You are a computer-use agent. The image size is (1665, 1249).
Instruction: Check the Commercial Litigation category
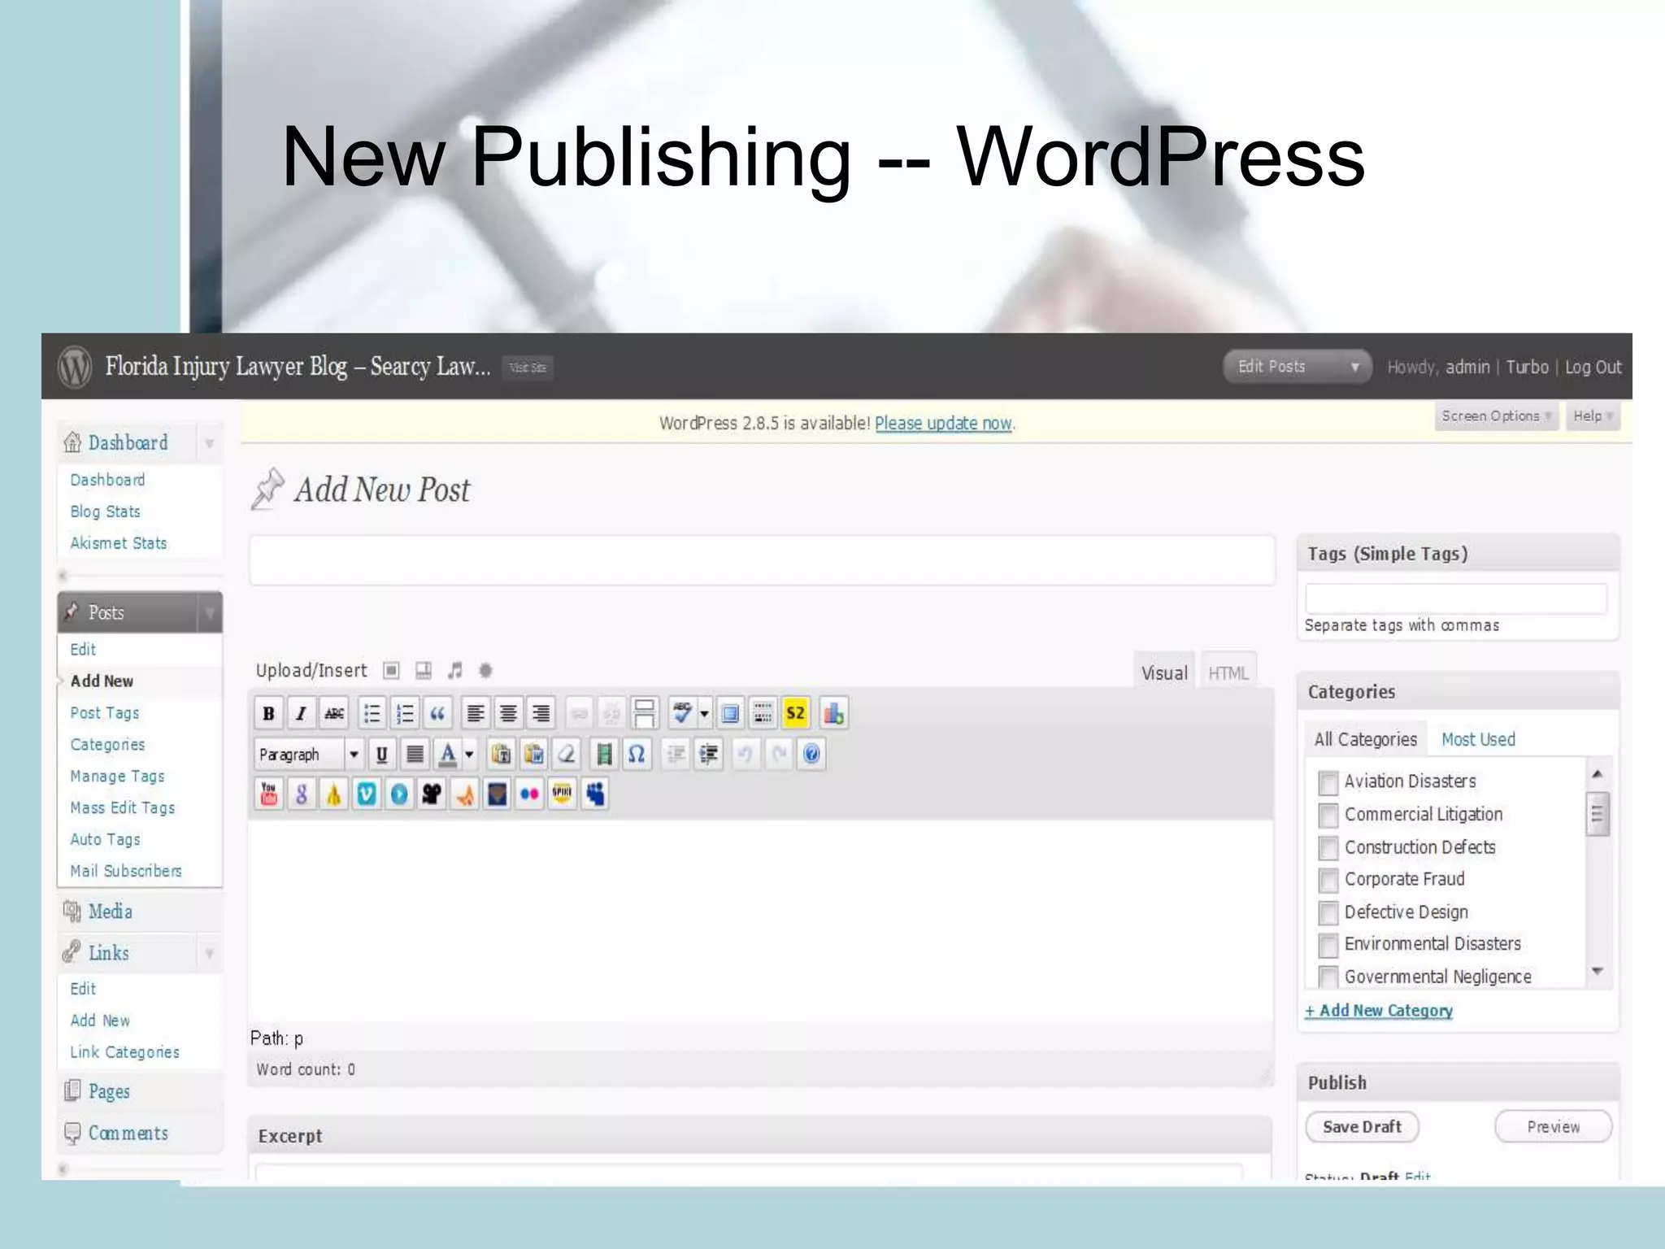pyautogui.click(x=1328, y=816)
